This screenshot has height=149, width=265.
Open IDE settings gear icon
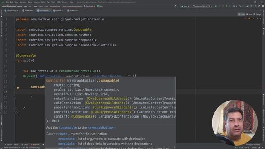click(x=259, y=7)
